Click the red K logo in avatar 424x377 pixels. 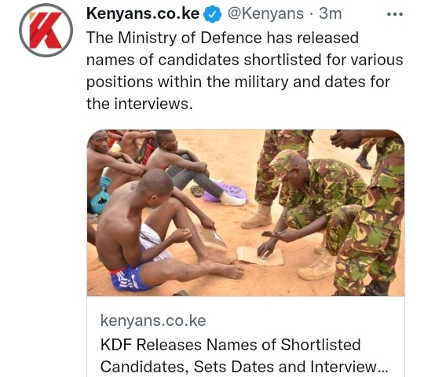[46, 31]
